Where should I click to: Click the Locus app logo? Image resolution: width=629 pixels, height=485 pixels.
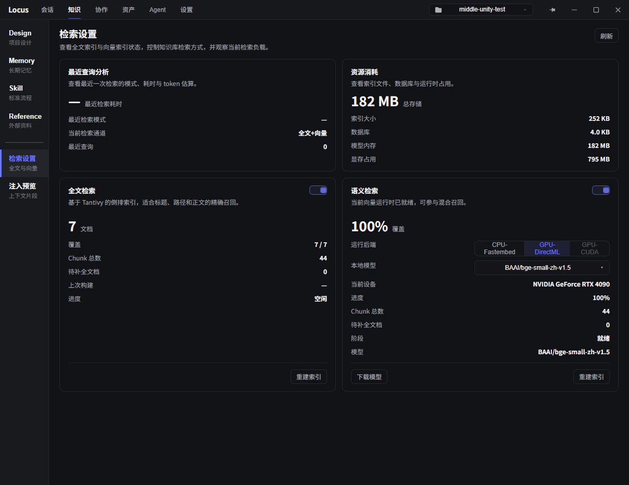coord(19,10)
